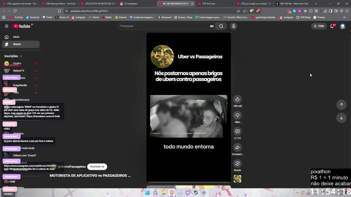Open the Brave wallet icon

pyautogui.click(x=336, y=11)
